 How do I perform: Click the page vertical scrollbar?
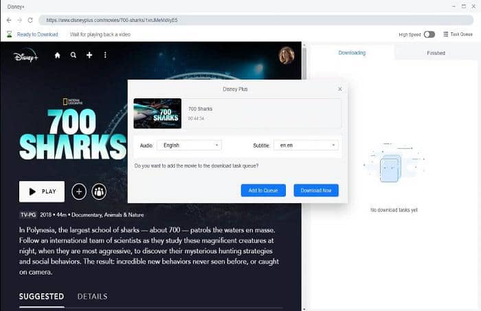pyautogui.click(x=304, y=63)
